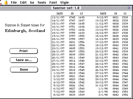133x99 pixels.
Task: Open the Font menu
Action: 53,2
